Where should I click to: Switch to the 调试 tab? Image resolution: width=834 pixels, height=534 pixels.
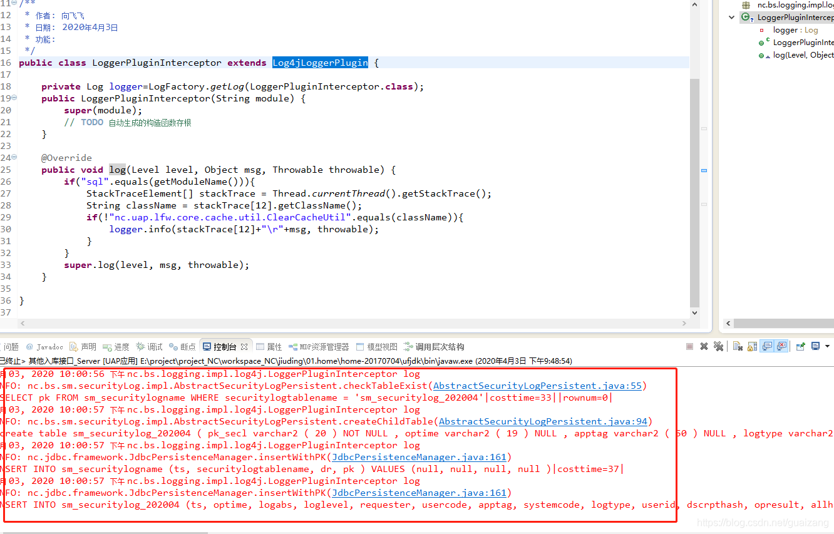(150, 347)
